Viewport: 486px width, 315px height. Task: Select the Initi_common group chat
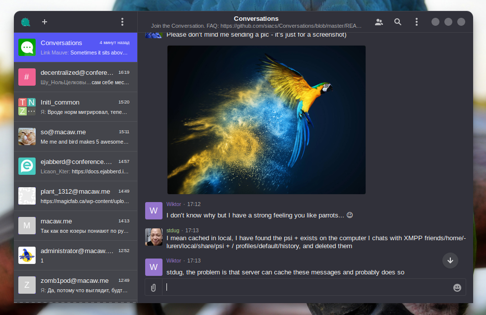pyautogui.click(x=74, y=106)
